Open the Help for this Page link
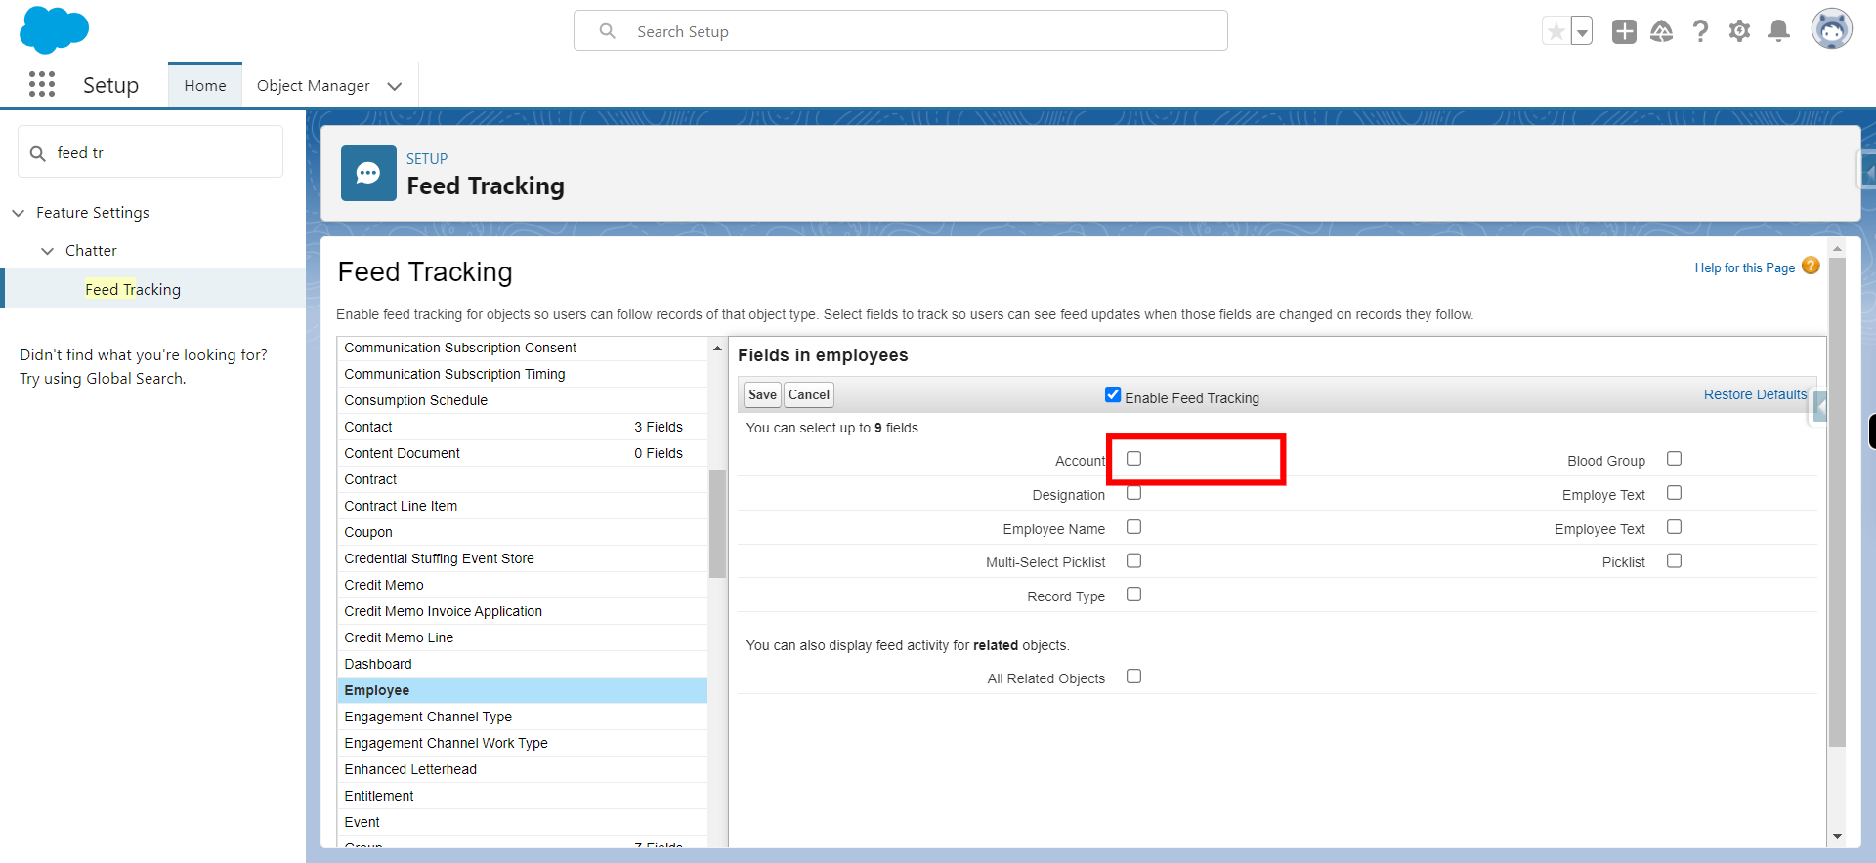The height and width of the screenshot is (863, 1876). (1744, 267)
